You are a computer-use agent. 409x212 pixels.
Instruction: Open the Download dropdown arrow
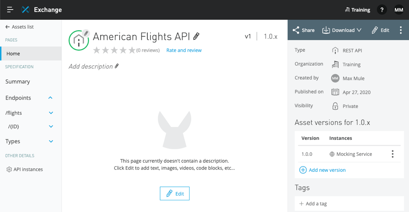click(x=359, y=30)
